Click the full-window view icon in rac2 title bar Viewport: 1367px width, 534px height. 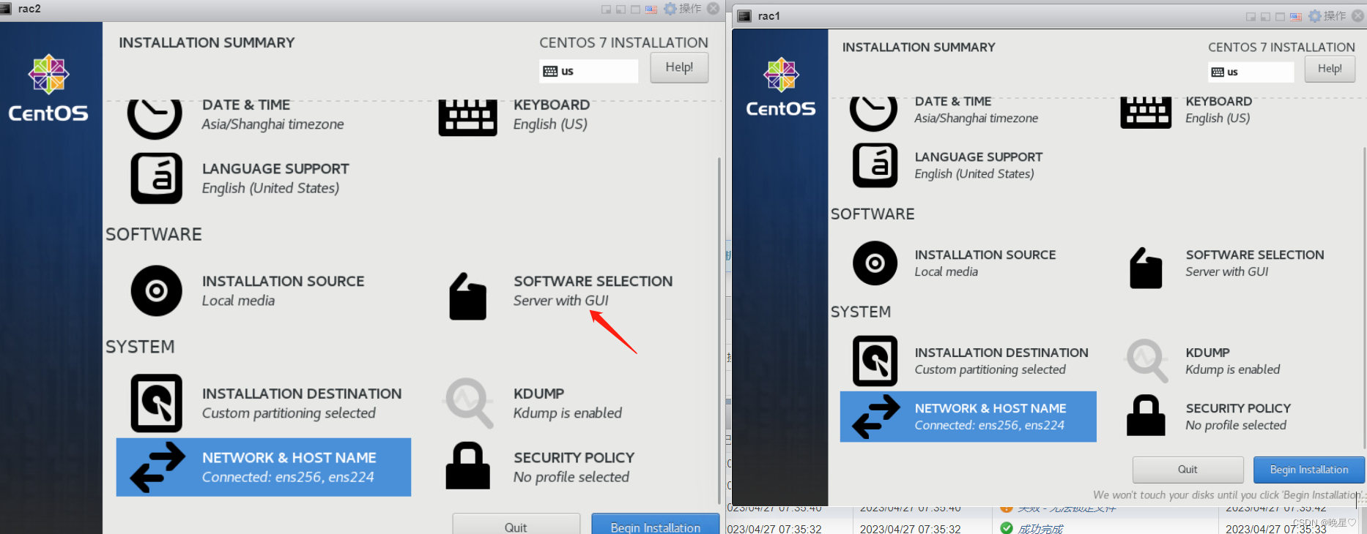click(x=636, y=10)
